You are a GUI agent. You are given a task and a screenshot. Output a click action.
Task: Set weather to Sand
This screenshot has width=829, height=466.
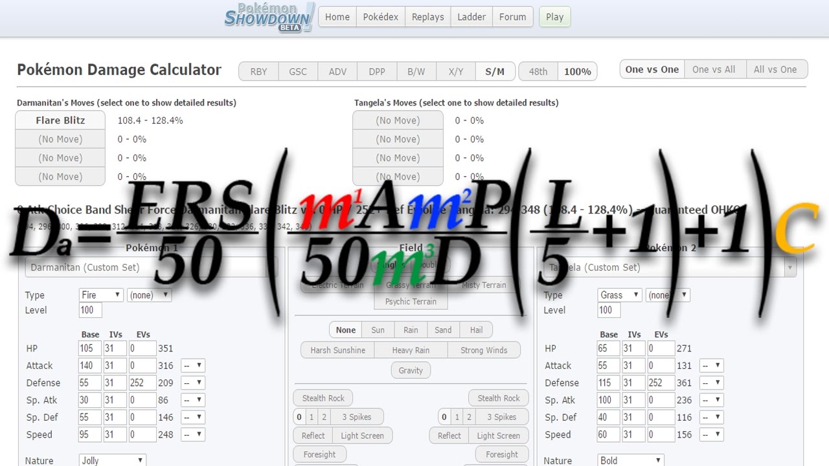point(444,329)
